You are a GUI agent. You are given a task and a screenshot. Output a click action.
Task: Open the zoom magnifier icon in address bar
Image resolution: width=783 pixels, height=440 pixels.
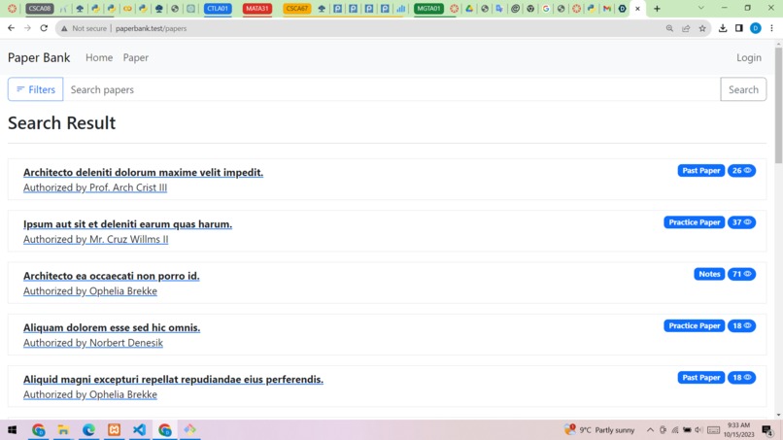coord(669,28)
